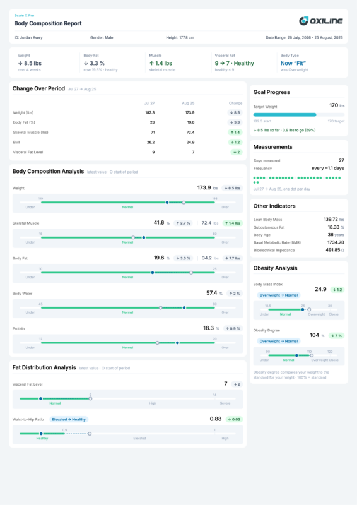
Task: Click the measurement days dot row
Action: [x=297, y=180]
